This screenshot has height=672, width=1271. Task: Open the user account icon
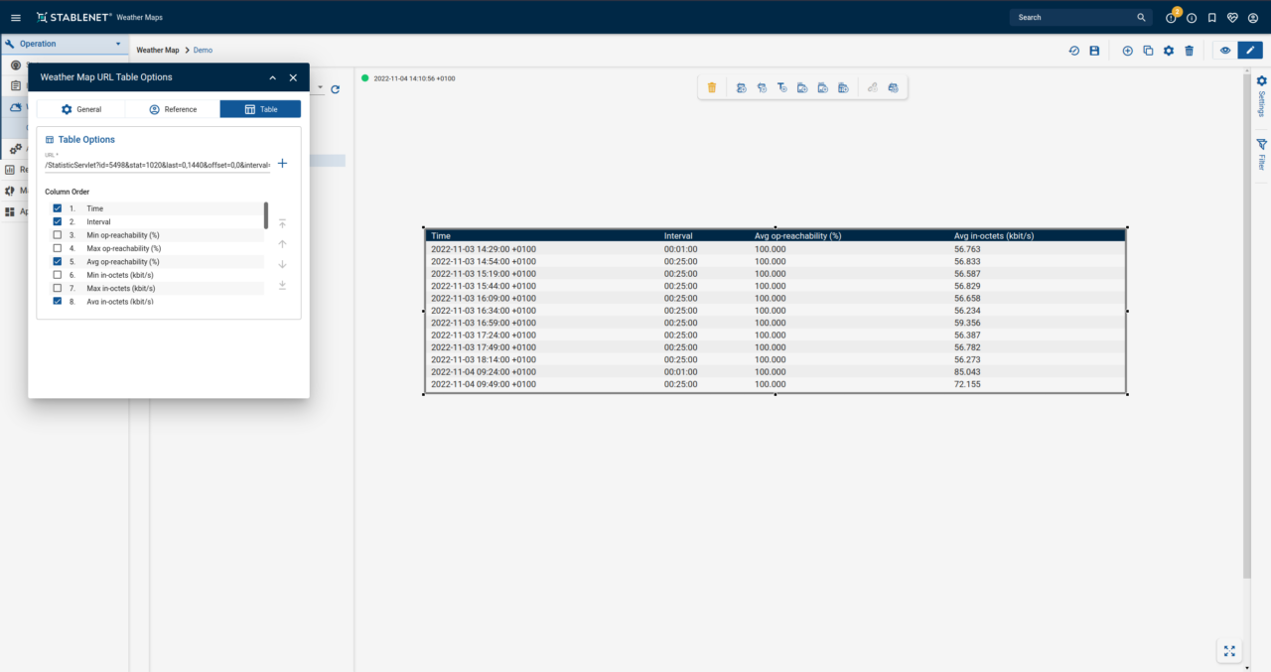click(x=1252, y=18)
